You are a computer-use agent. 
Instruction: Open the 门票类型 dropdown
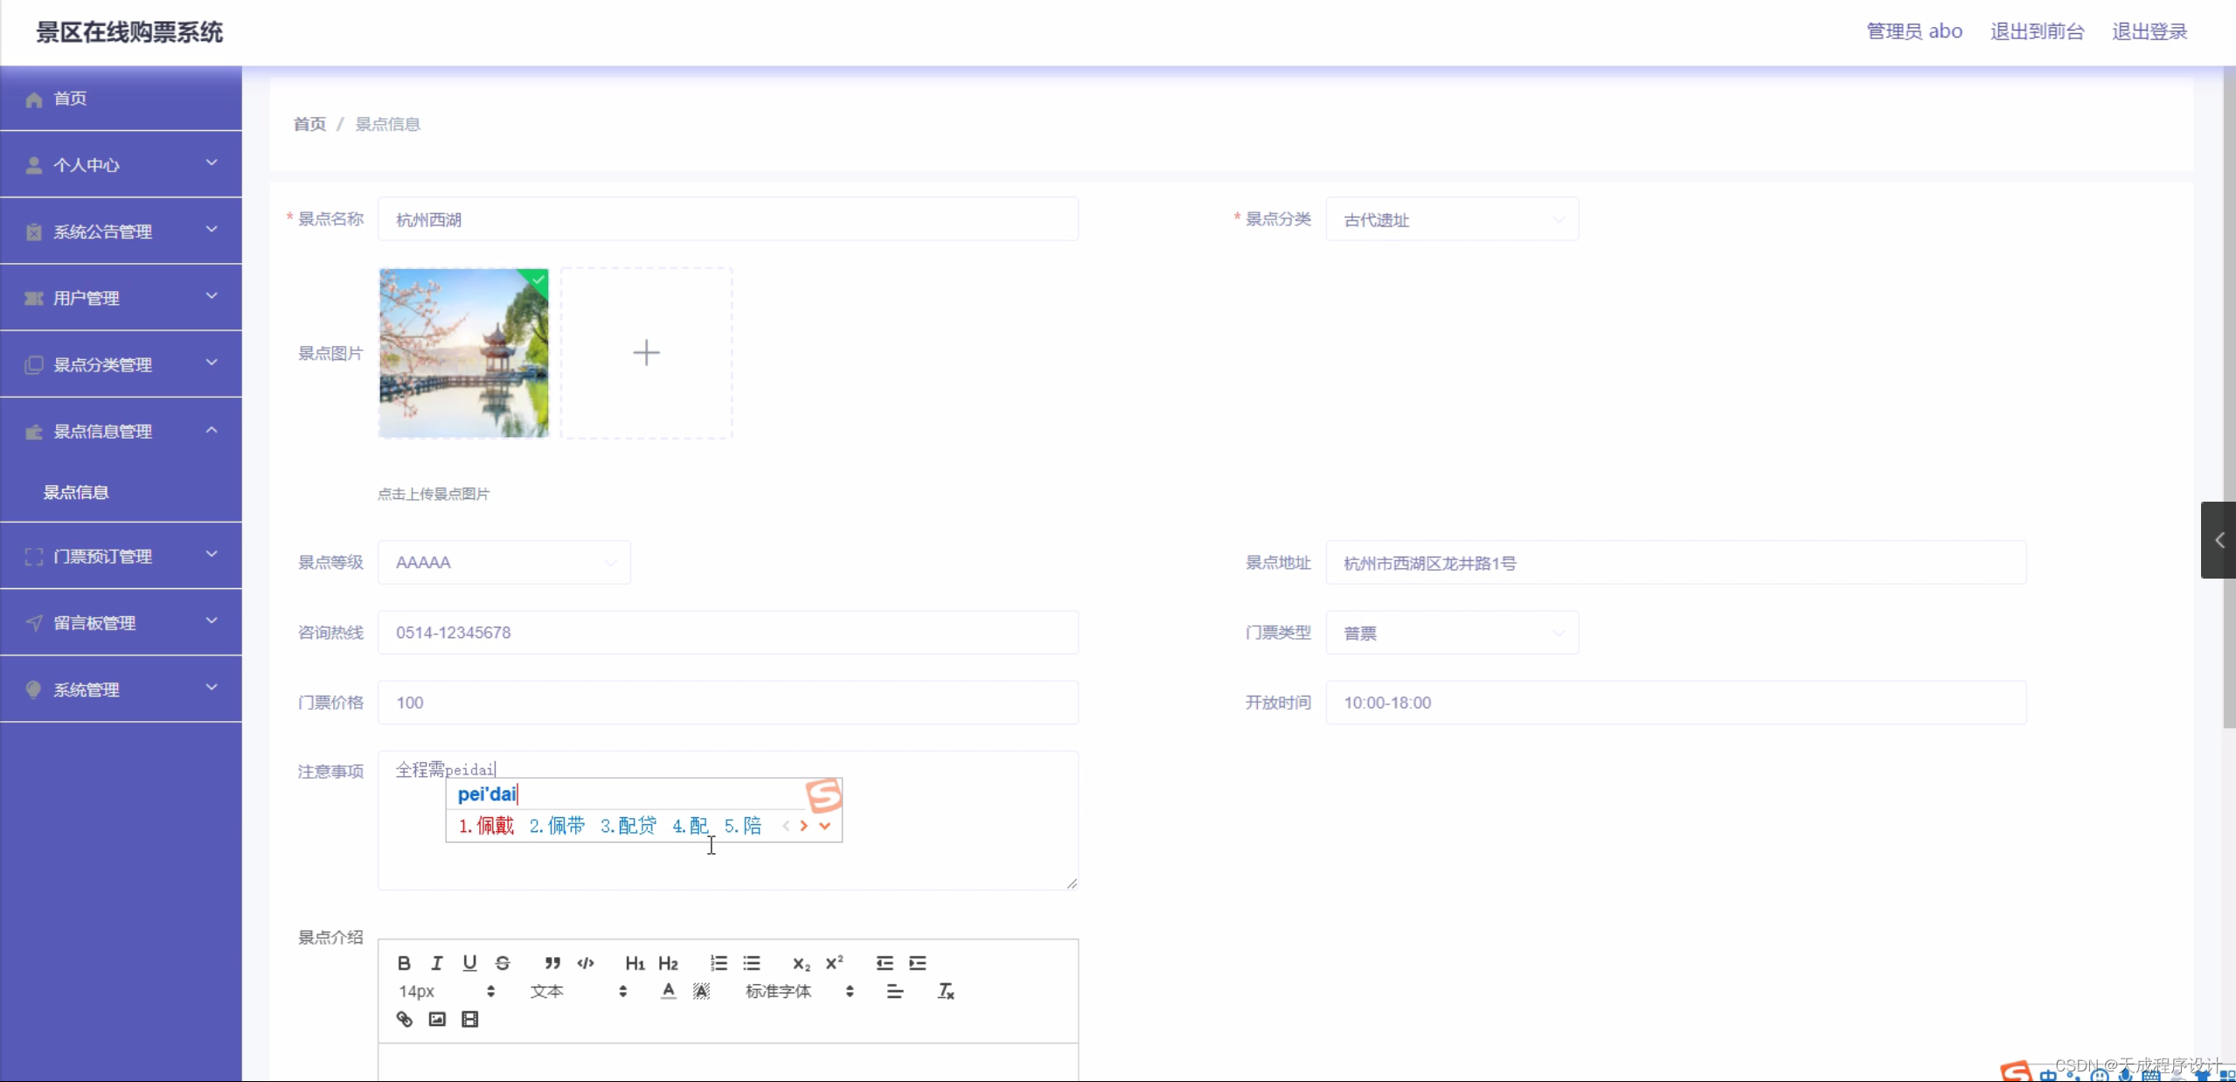1452,633
